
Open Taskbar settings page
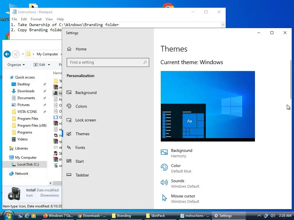tap(78, 175)
